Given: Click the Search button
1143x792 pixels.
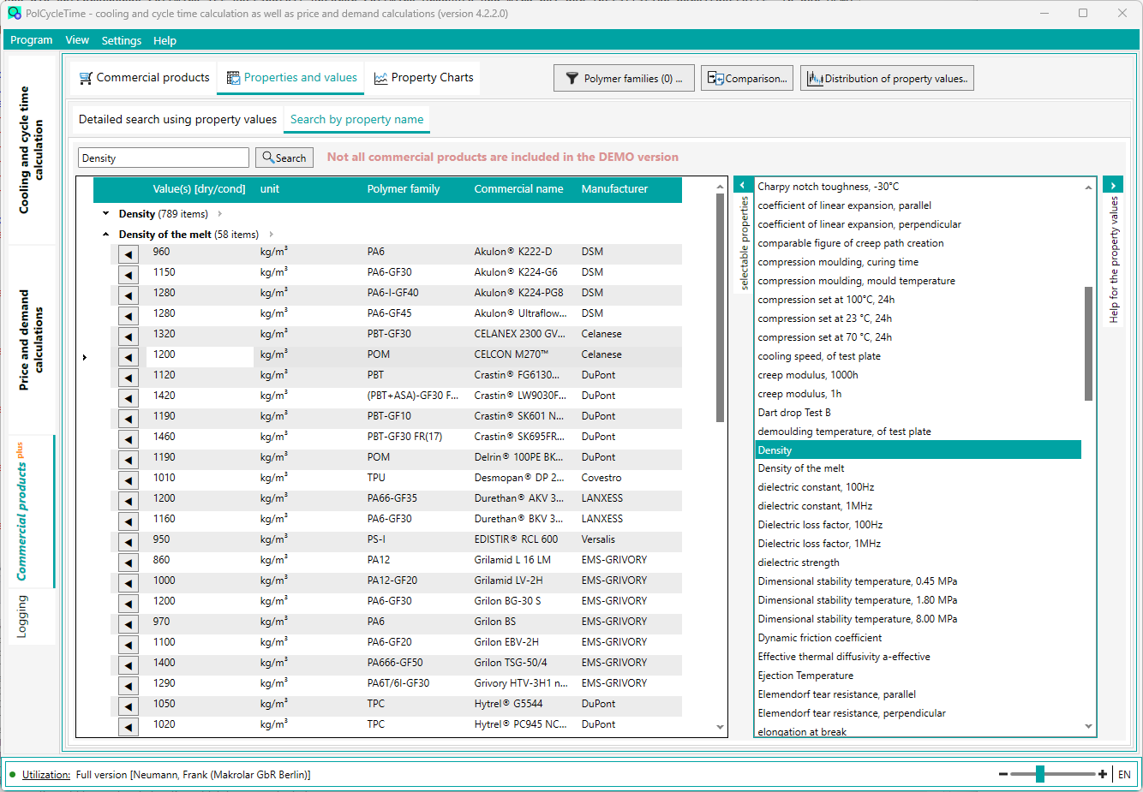Looking at the screenshot, I should click(x=284, y=158).
